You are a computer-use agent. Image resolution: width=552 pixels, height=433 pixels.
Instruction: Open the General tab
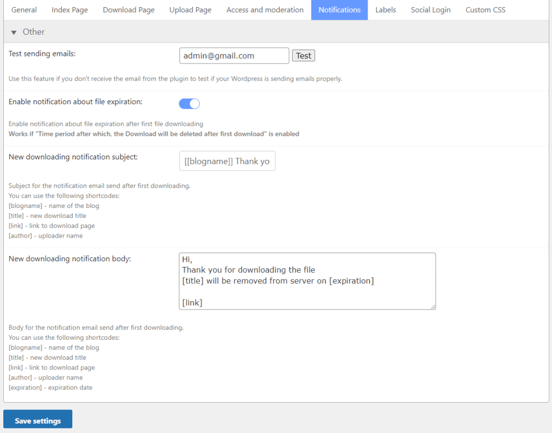click(24, 10)
